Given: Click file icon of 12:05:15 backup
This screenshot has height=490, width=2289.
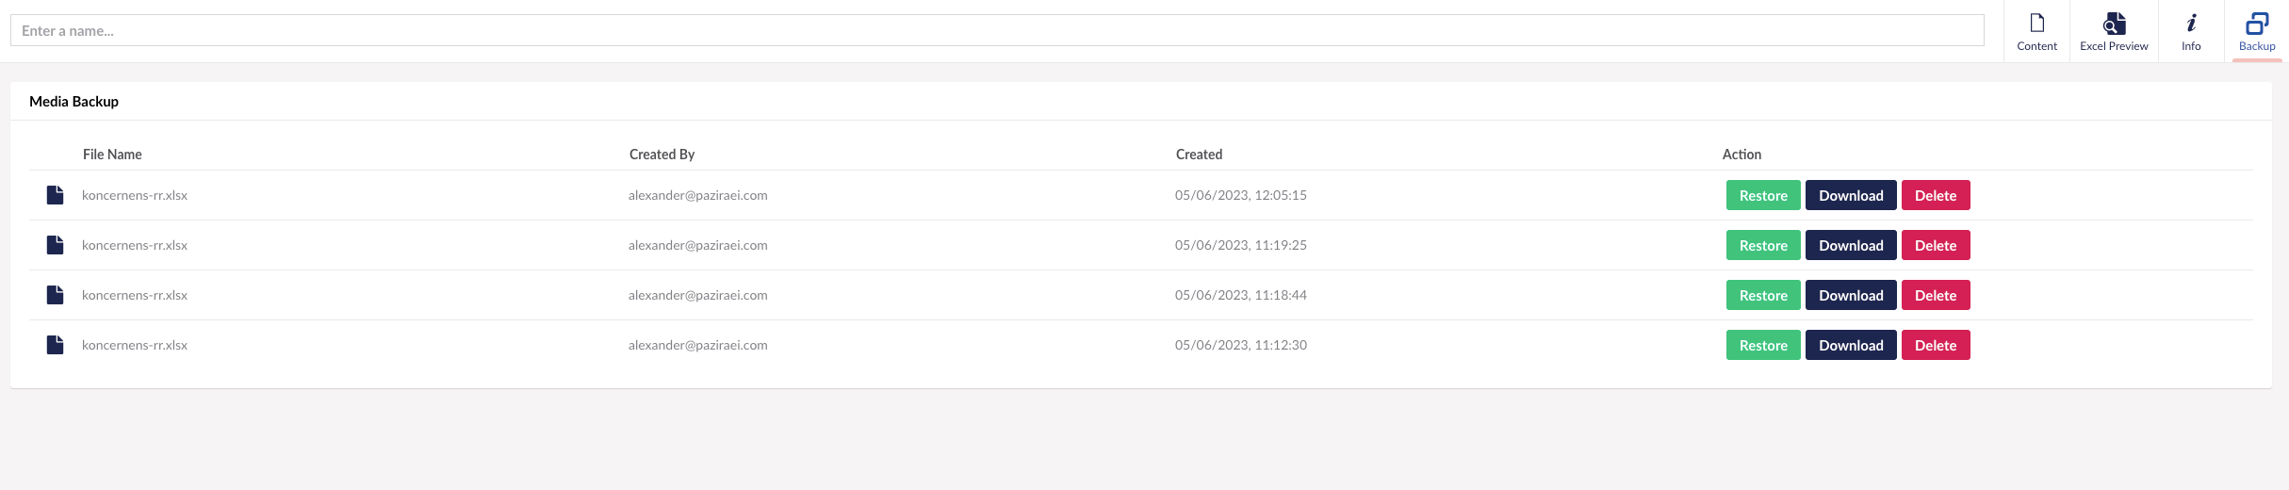Looking at the screenshot, I should (56, 195).
